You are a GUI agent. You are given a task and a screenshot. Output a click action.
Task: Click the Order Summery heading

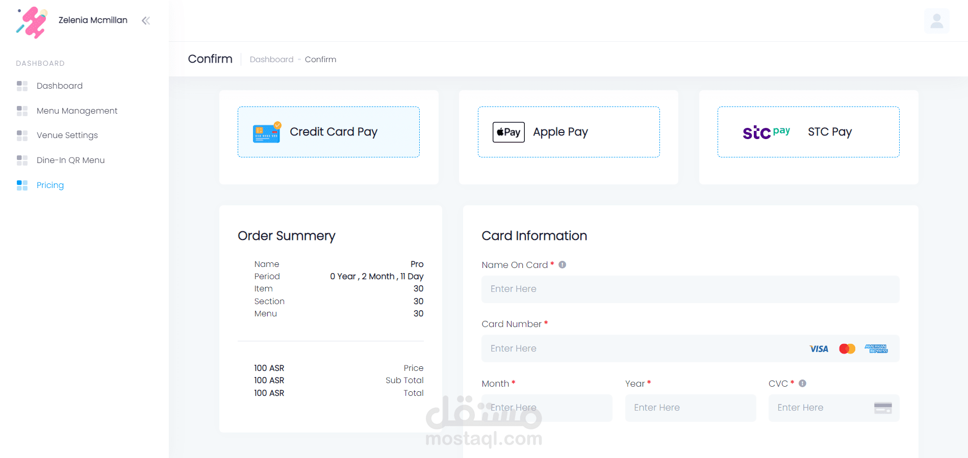coord(287,236)
